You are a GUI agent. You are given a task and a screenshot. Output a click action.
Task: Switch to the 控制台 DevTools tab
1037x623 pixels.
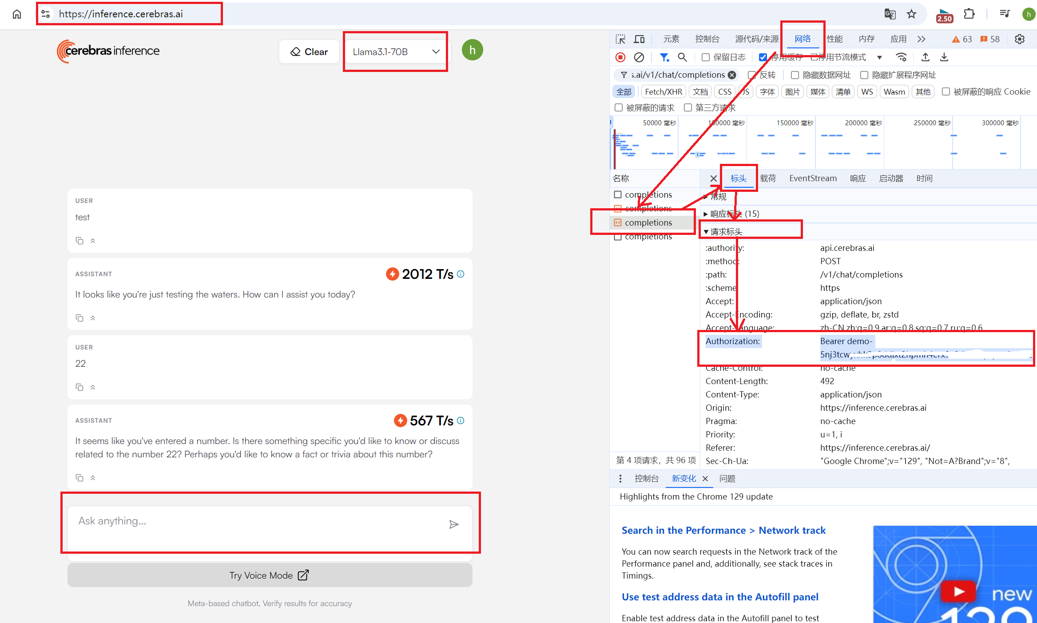point(707,39)
